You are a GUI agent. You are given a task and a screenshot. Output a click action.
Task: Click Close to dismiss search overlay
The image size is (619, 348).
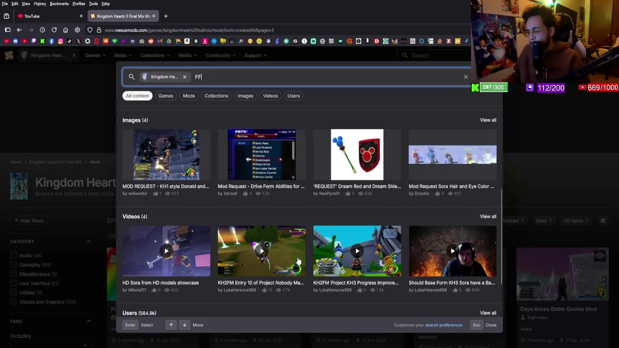point(491,325)
